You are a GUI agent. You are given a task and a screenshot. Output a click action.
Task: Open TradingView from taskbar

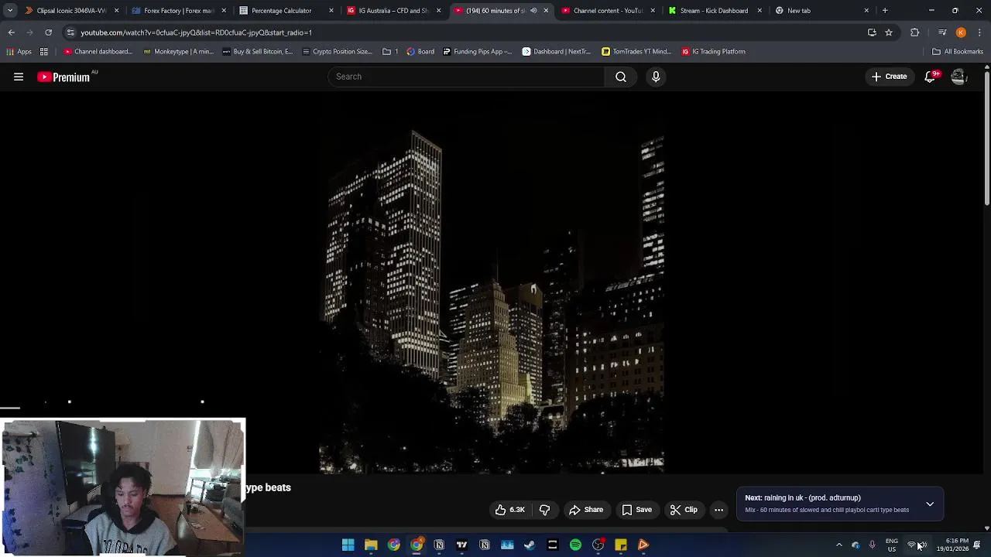(461, 545)
